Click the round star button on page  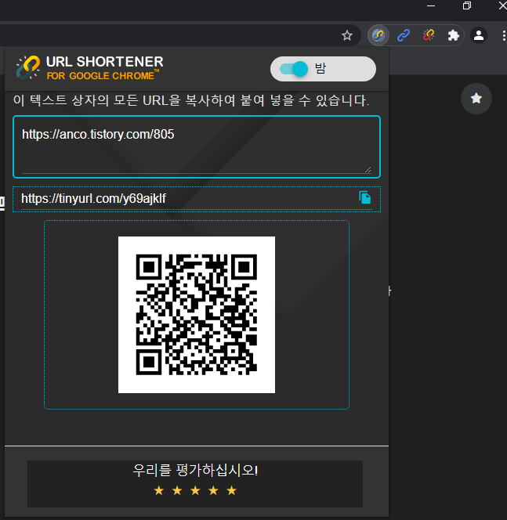(476, 99)
